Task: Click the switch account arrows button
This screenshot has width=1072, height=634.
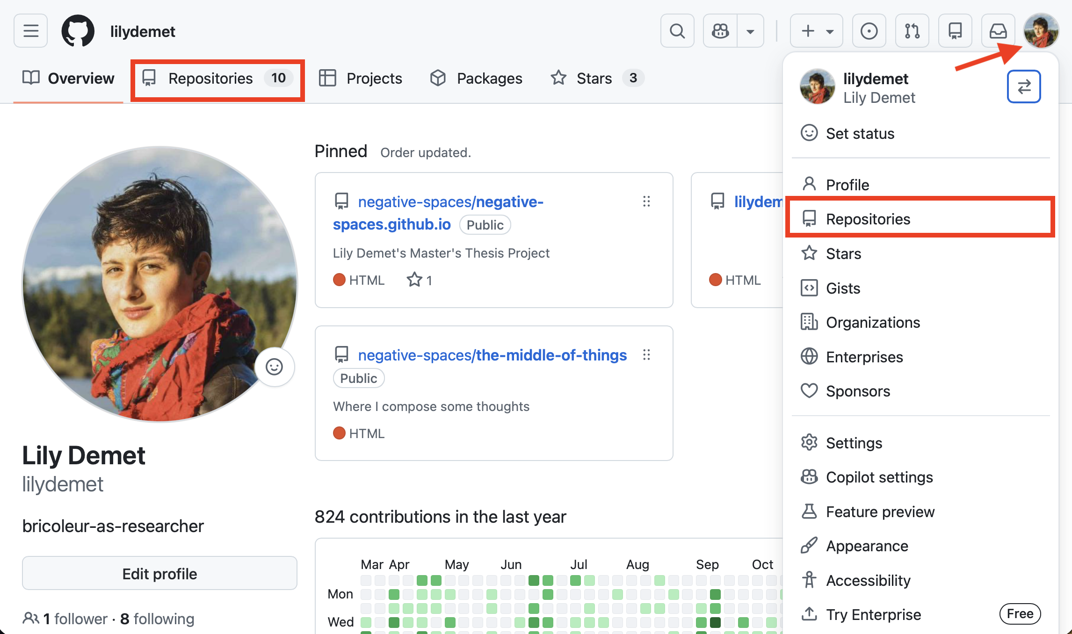Action: (1023, 86)
